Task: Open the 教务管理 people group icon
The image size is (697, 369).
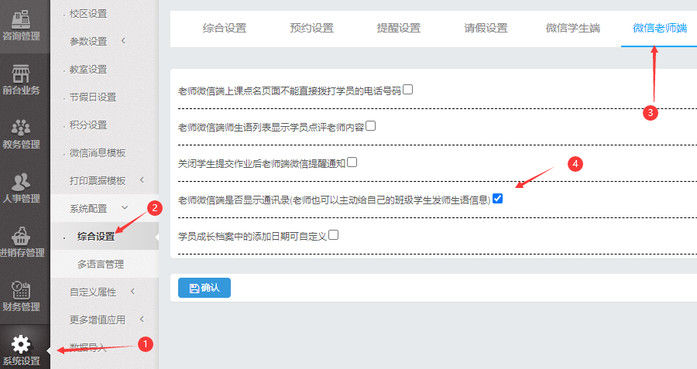Action: (x=21, y=128)
